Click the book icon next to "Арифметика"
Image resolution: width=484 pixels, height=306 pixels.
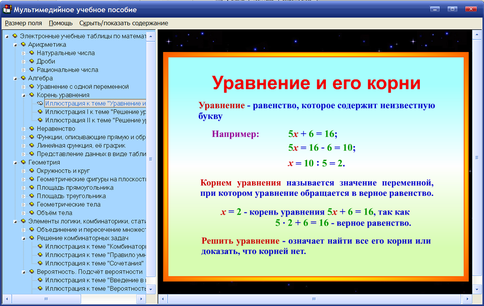(x=23, y=44)
